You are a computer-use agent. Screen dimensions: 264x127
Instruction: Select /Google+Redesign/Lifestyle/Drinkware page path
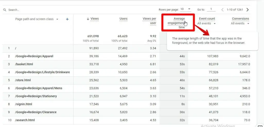(43, 72)
